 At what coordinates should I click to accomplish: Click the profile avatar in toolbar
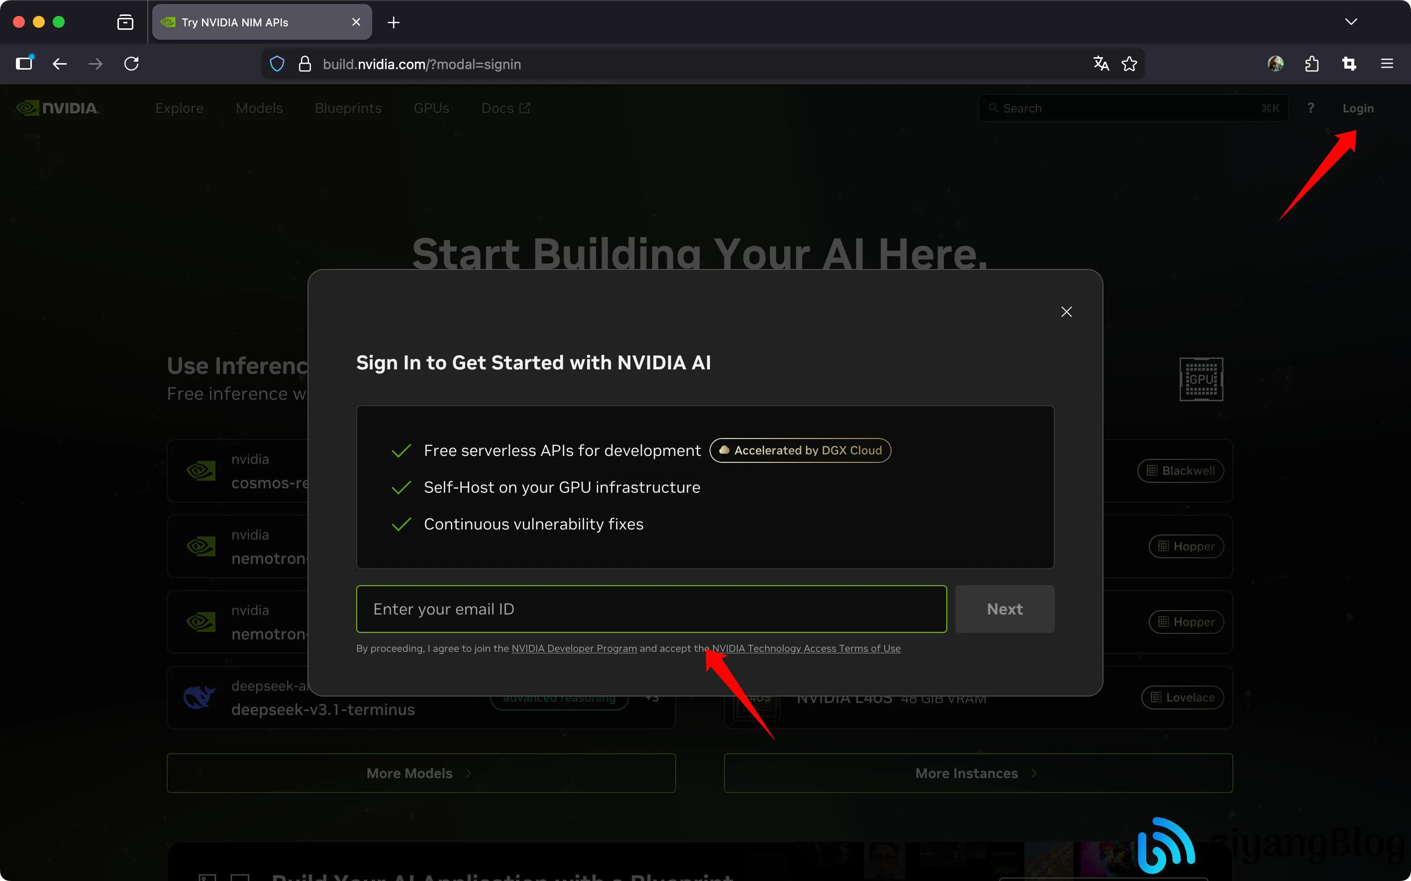(1275, 64)
